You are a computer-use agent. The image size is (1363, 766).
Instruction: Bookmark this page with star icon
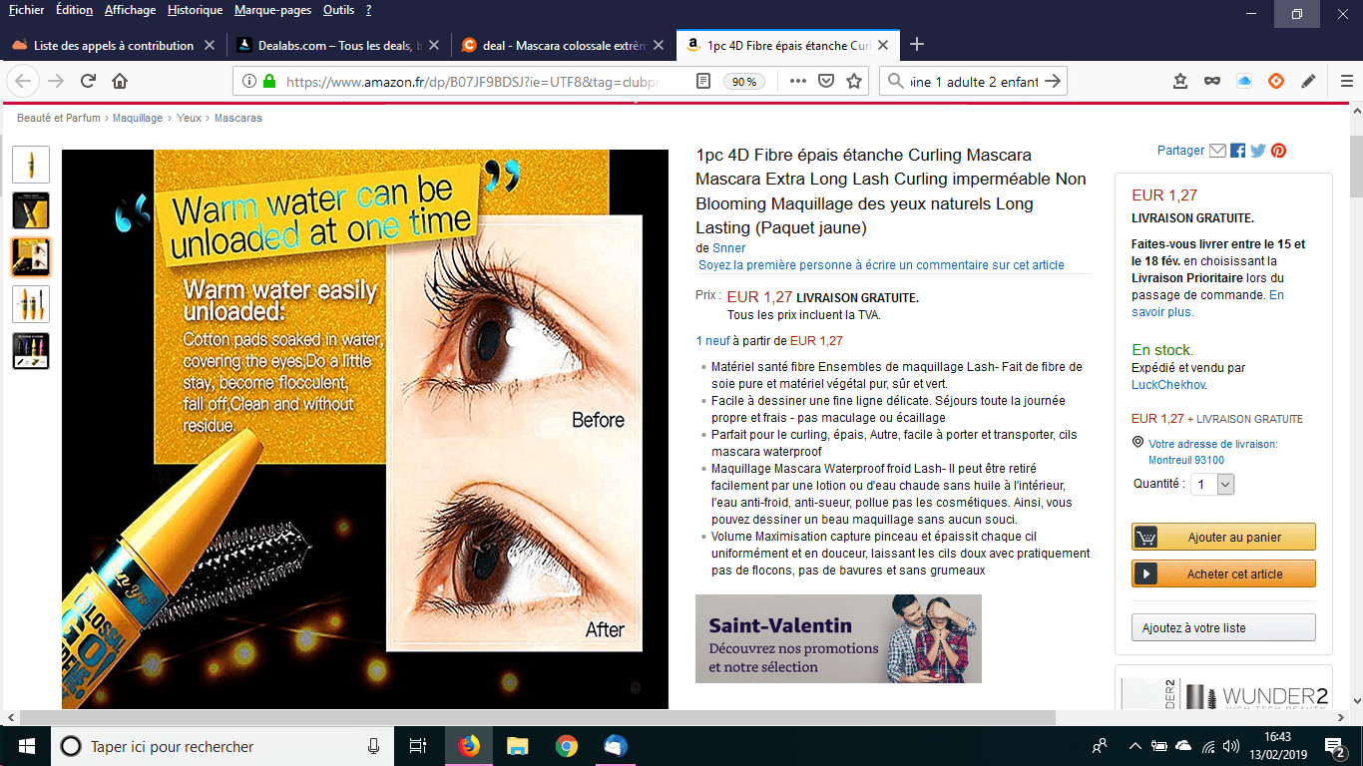tap(854, 82)
